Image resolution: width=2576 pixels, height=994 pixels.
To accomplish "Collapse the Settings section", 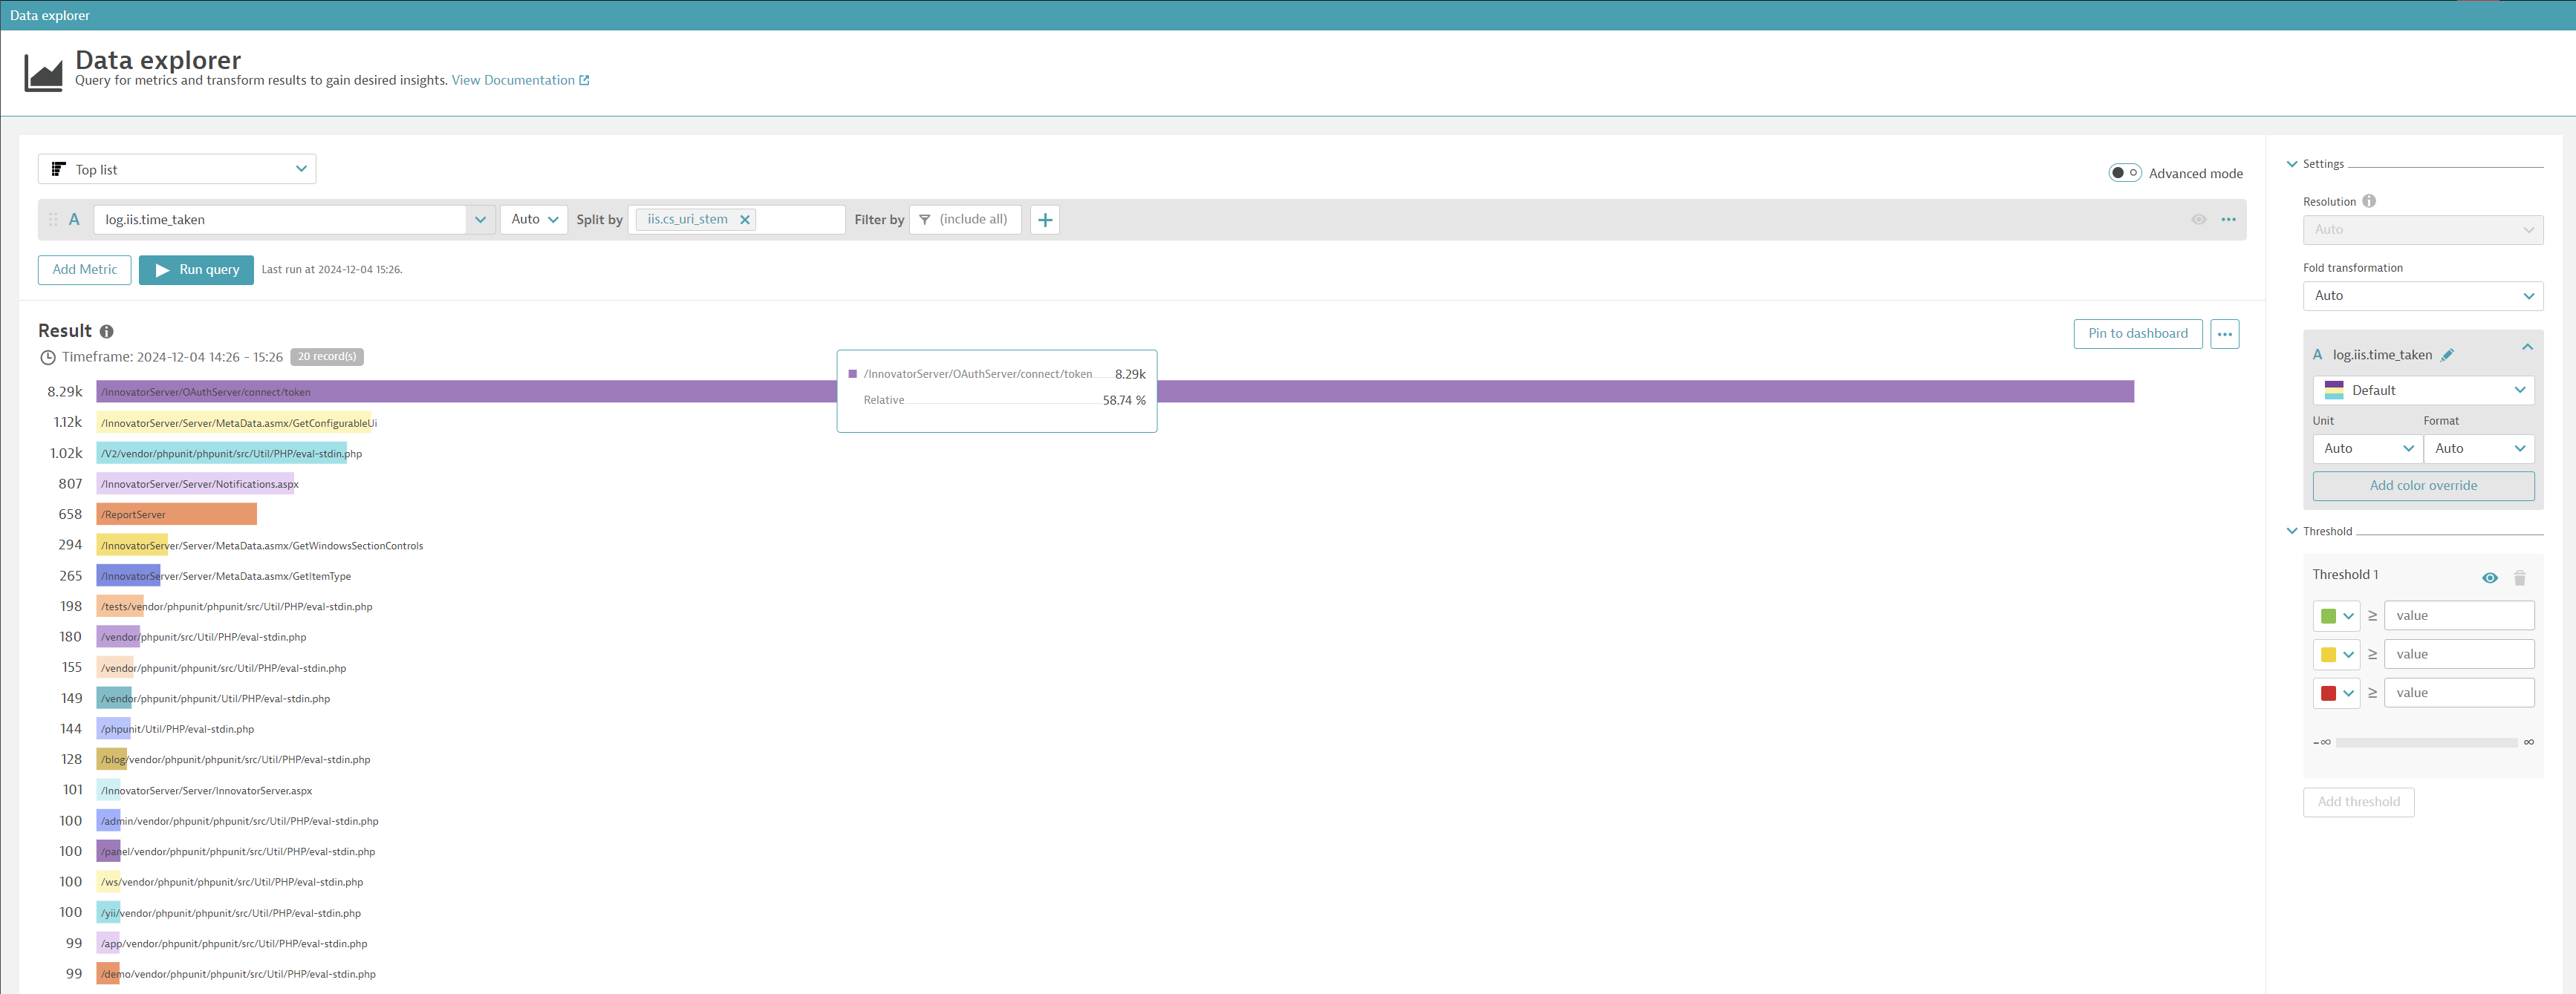I will [x=2292, y=164].
